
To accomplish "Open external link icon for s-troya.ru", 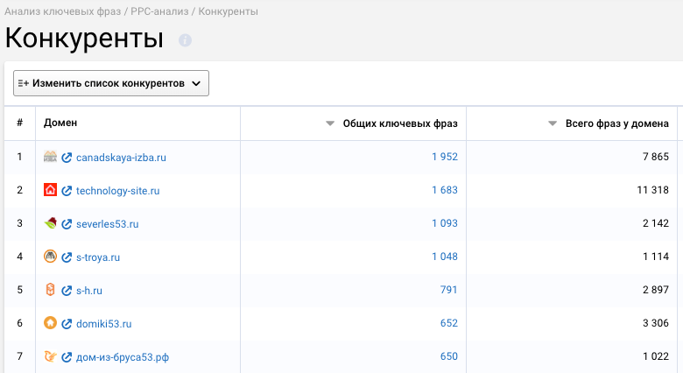I will pos(67,257).
